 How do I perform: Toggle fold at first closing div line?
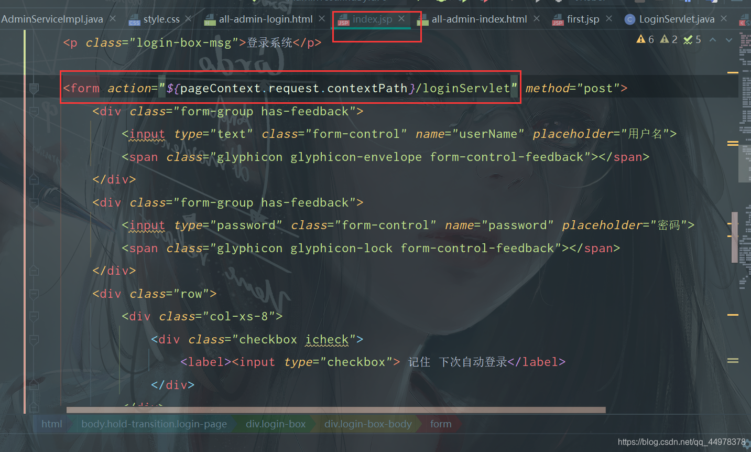point(34,180)
